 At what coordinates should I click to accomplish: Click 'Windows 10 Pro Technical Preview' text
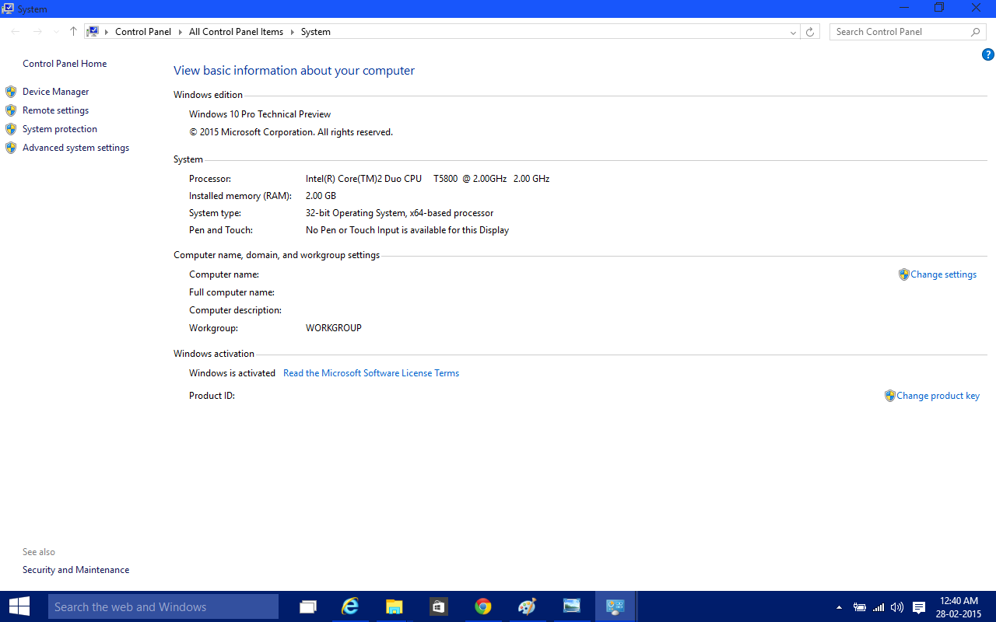pyautogui.click(x=260, y=114)
